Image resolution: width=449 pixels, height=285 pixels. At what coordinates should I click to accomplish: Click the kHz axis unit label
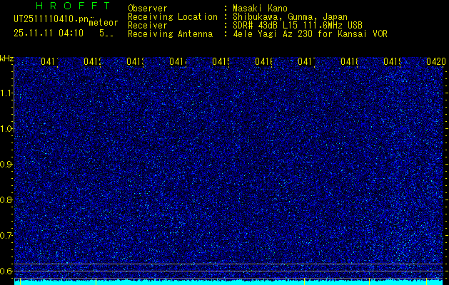pyautogui.click(x=7, y=58)
